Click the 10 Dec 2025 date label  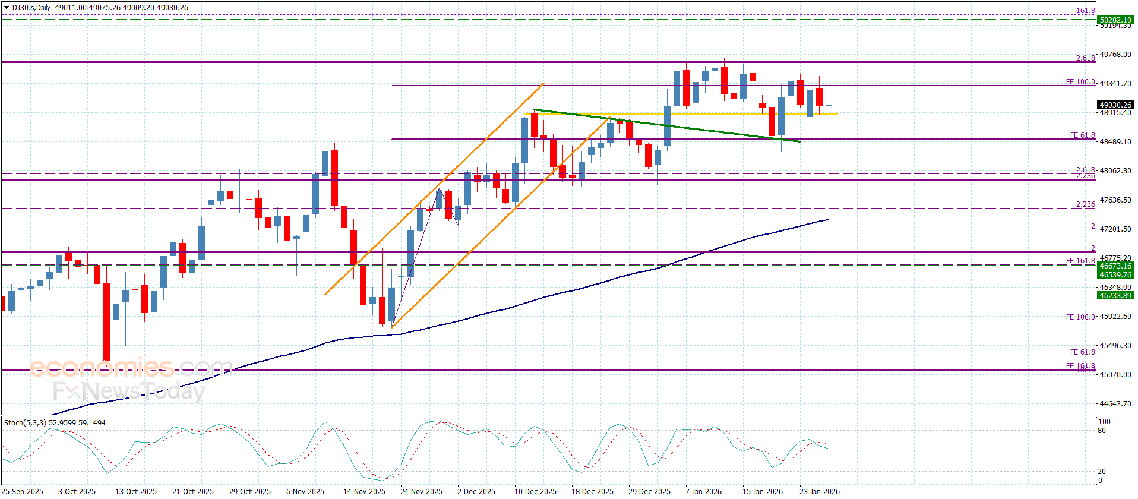click(x=535, y=491)
